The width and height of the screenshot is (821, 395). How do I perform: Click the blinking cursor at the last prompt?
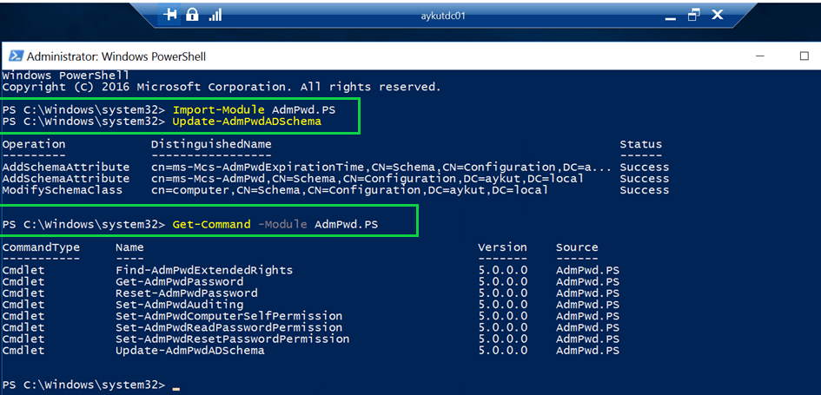[x=176, y=385]
